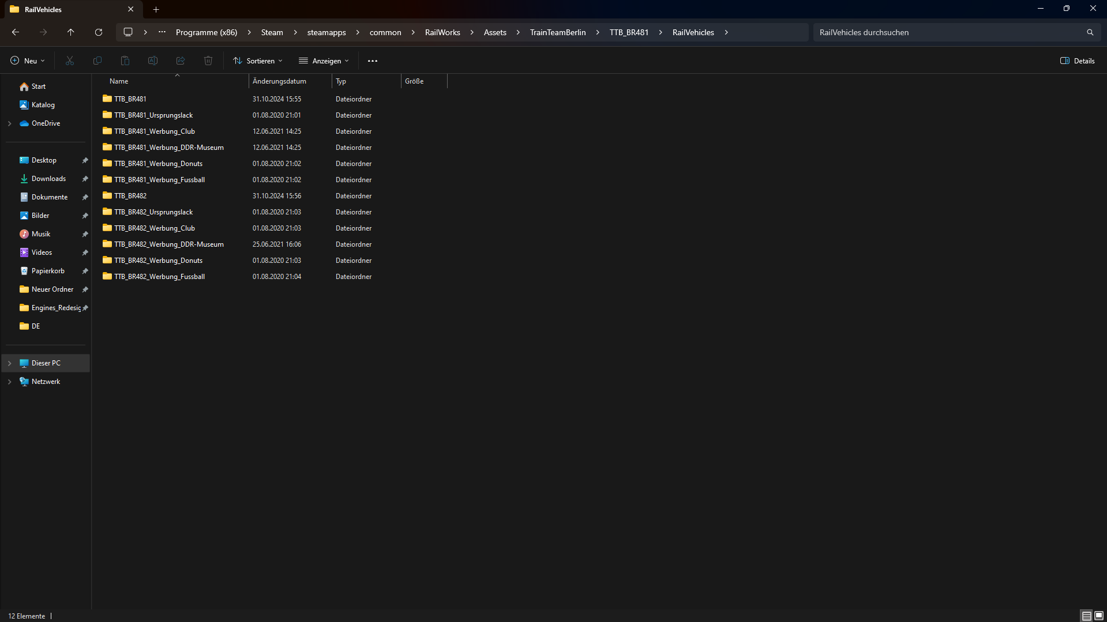
Task: Navigate to TrainTeamBerlin in the breadcrumb
Action: pos(558,32)
